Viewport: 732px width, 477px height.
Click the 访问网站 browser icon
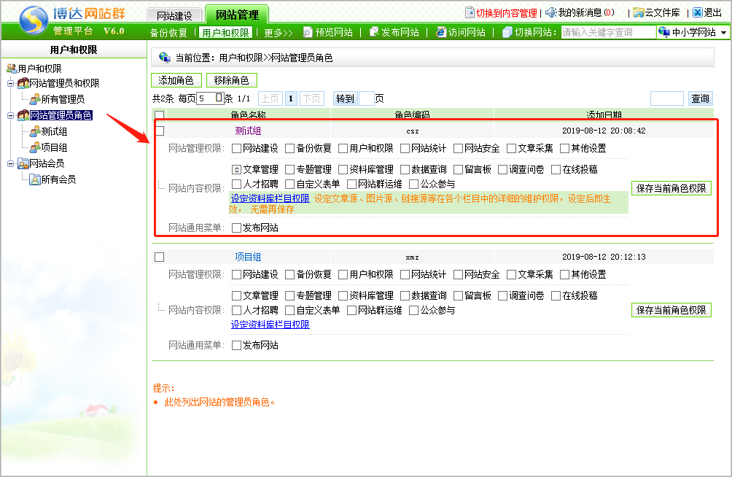[x=441, y=32]
